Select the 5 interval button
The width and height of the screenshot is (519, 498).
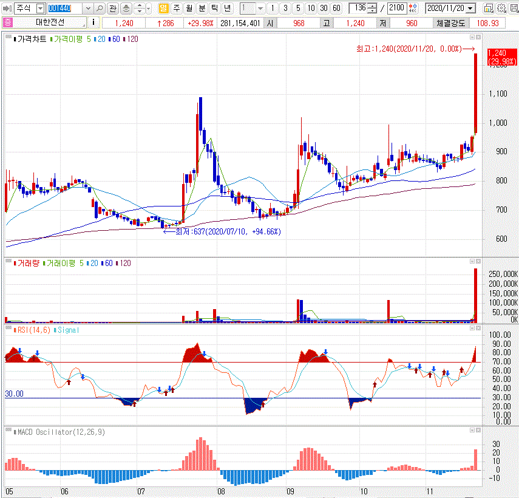click(298, 9)
